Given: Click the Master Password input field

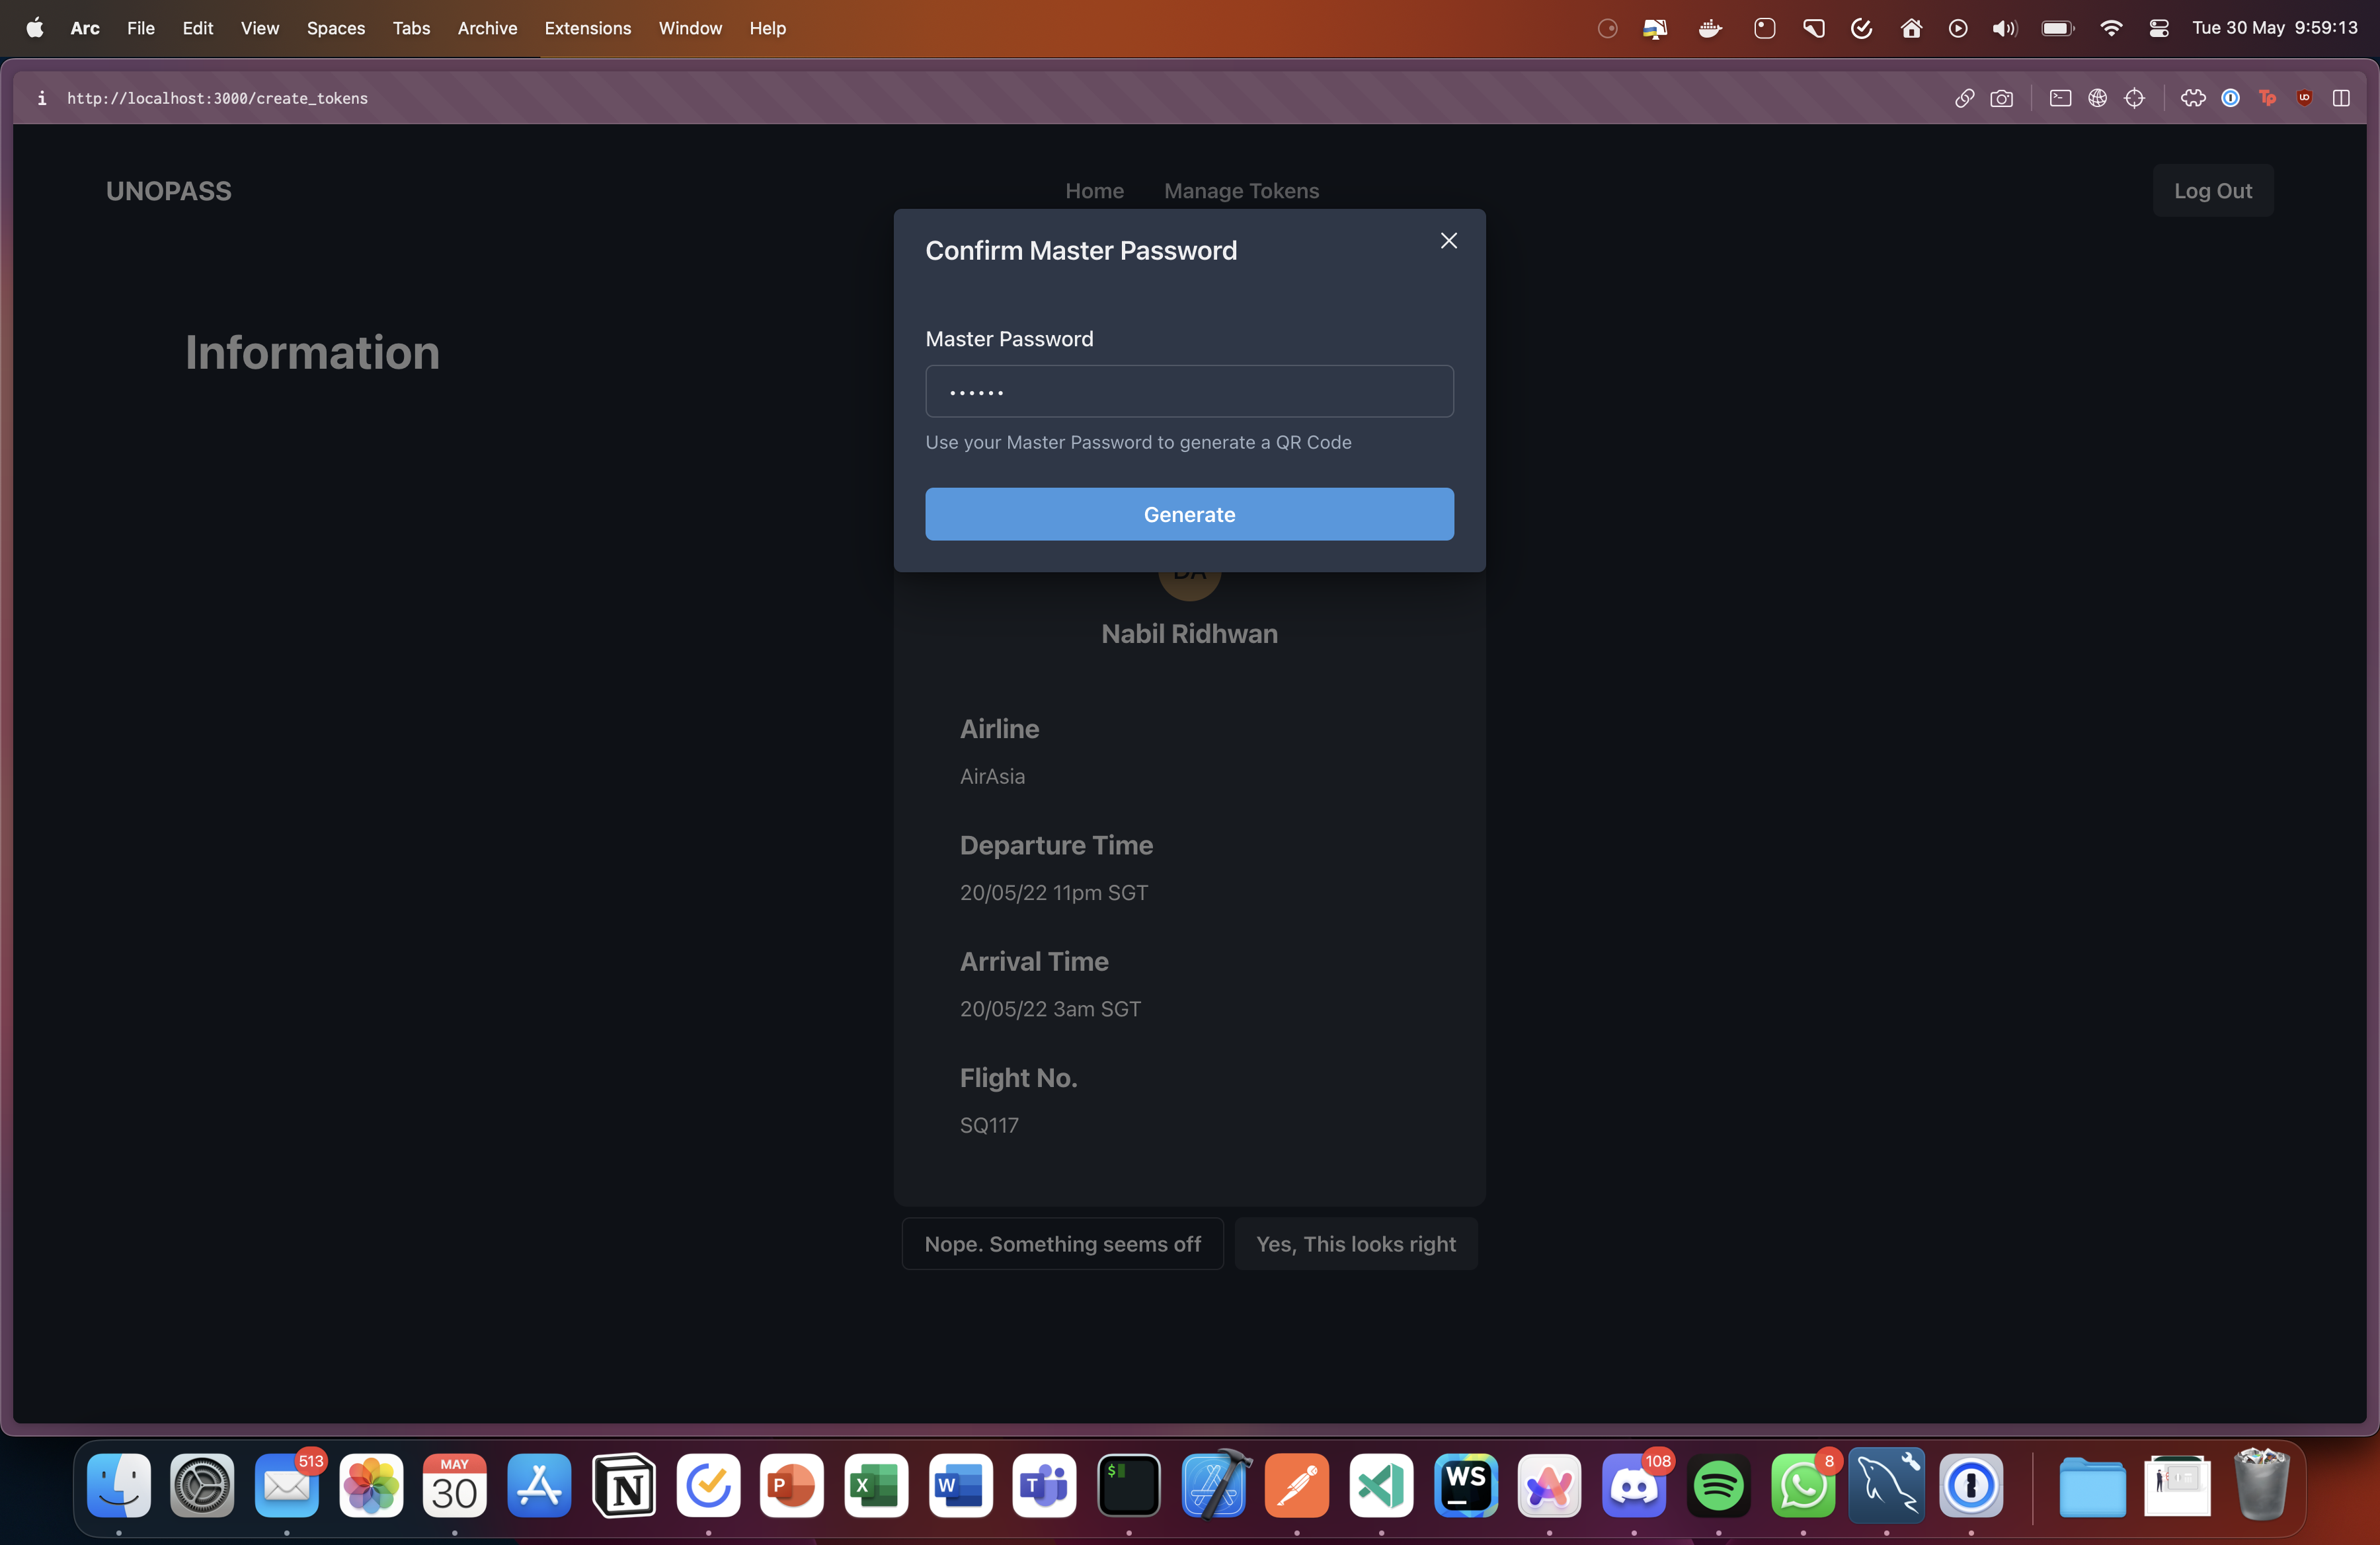Looking at the screenshot, I should [1189, 391].
